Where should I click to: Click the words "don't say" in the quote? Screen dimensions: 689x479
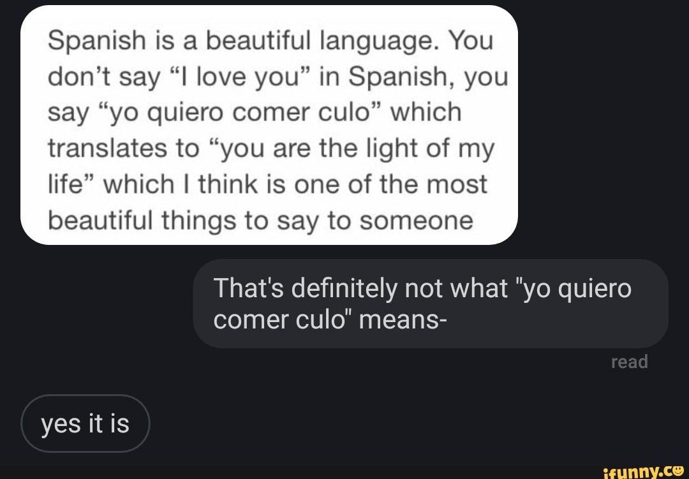click(x=105, y=77)
